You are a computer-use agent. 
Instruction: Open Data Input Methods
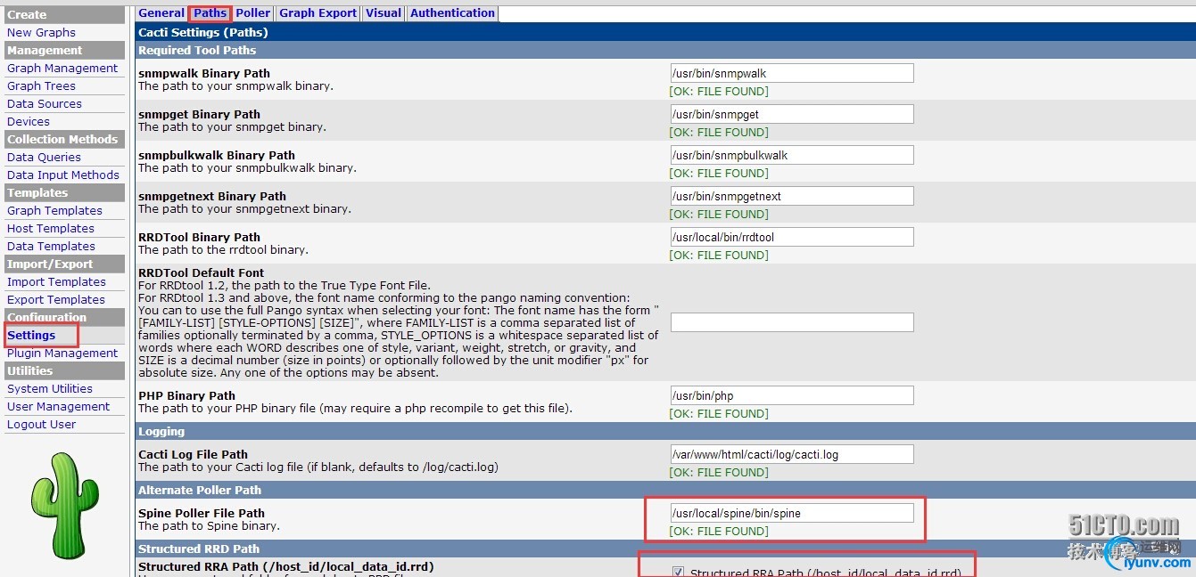coord(63,175)
